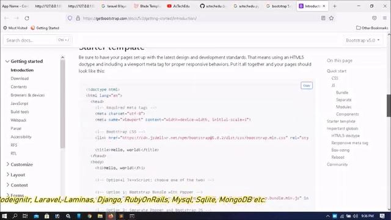The height and width of the screenshot is (220, 391).
Task: Copy the starter template code
Action: tap(307, 86)
